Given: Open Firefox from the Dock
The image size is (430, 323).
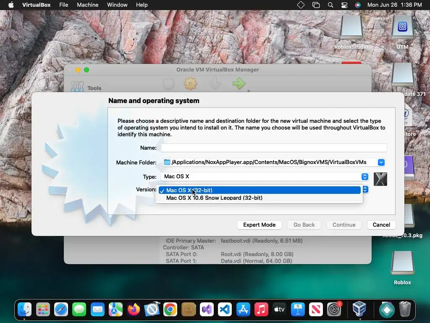Looking at the screenshot, I should pos(134,310).
